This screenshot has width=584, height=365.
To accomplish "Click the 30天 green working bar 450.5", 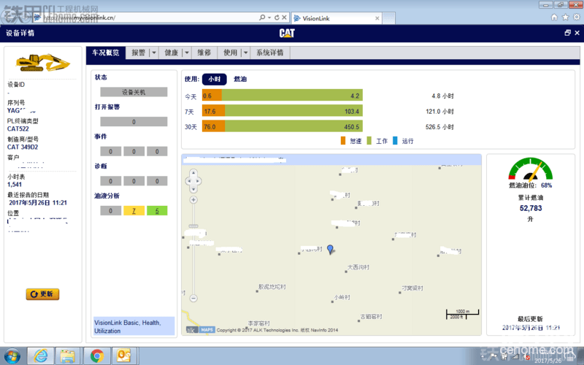I will [293, 127].
